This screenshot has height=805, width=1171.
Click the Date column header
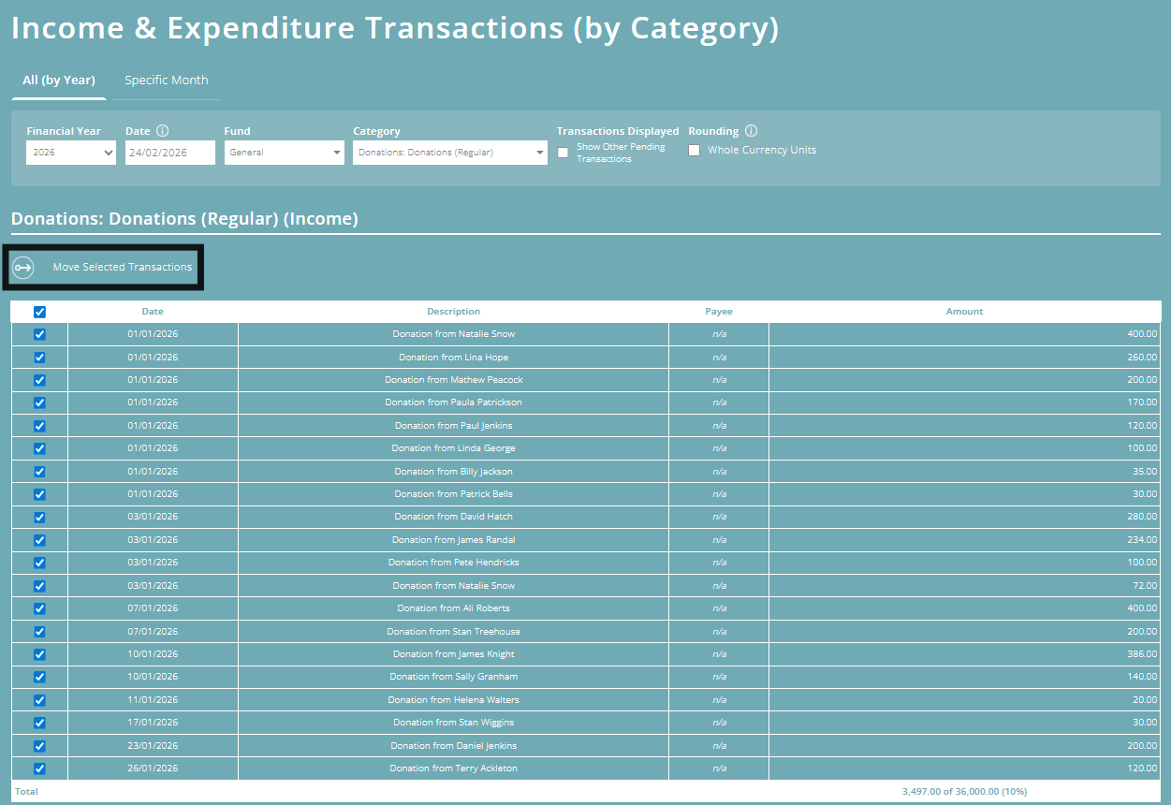tap(153, 311)
